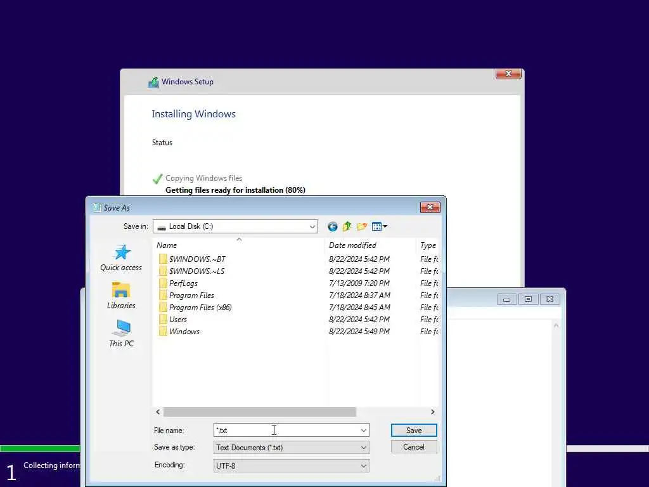Click date 8/22/2024 5:49 PM of Windows
This screenshot has width=649, height=487.
pos(359,331)
